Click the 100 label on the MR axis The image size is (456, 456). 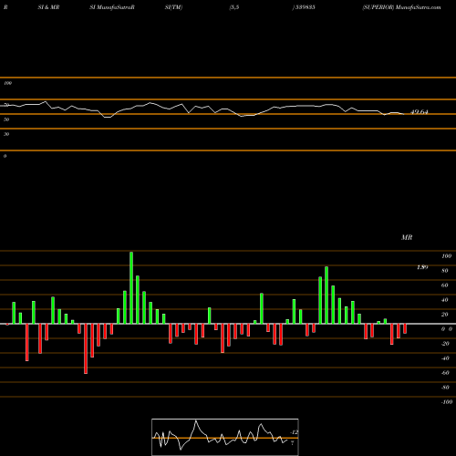pos(447,256)
